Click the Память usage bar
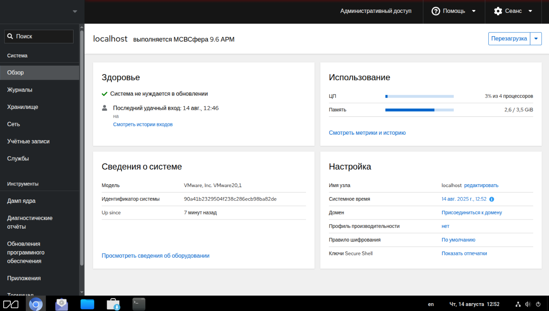Image resolution: width=549 pixels, height=311 pixels. [419, 110]
